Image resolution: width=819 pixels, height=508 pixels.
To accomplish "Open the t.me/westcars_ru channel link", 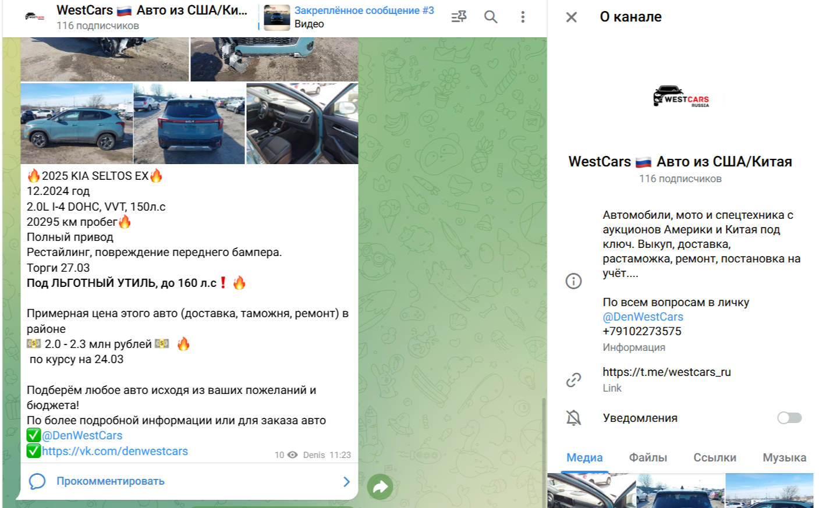I will tap(666, 372).
